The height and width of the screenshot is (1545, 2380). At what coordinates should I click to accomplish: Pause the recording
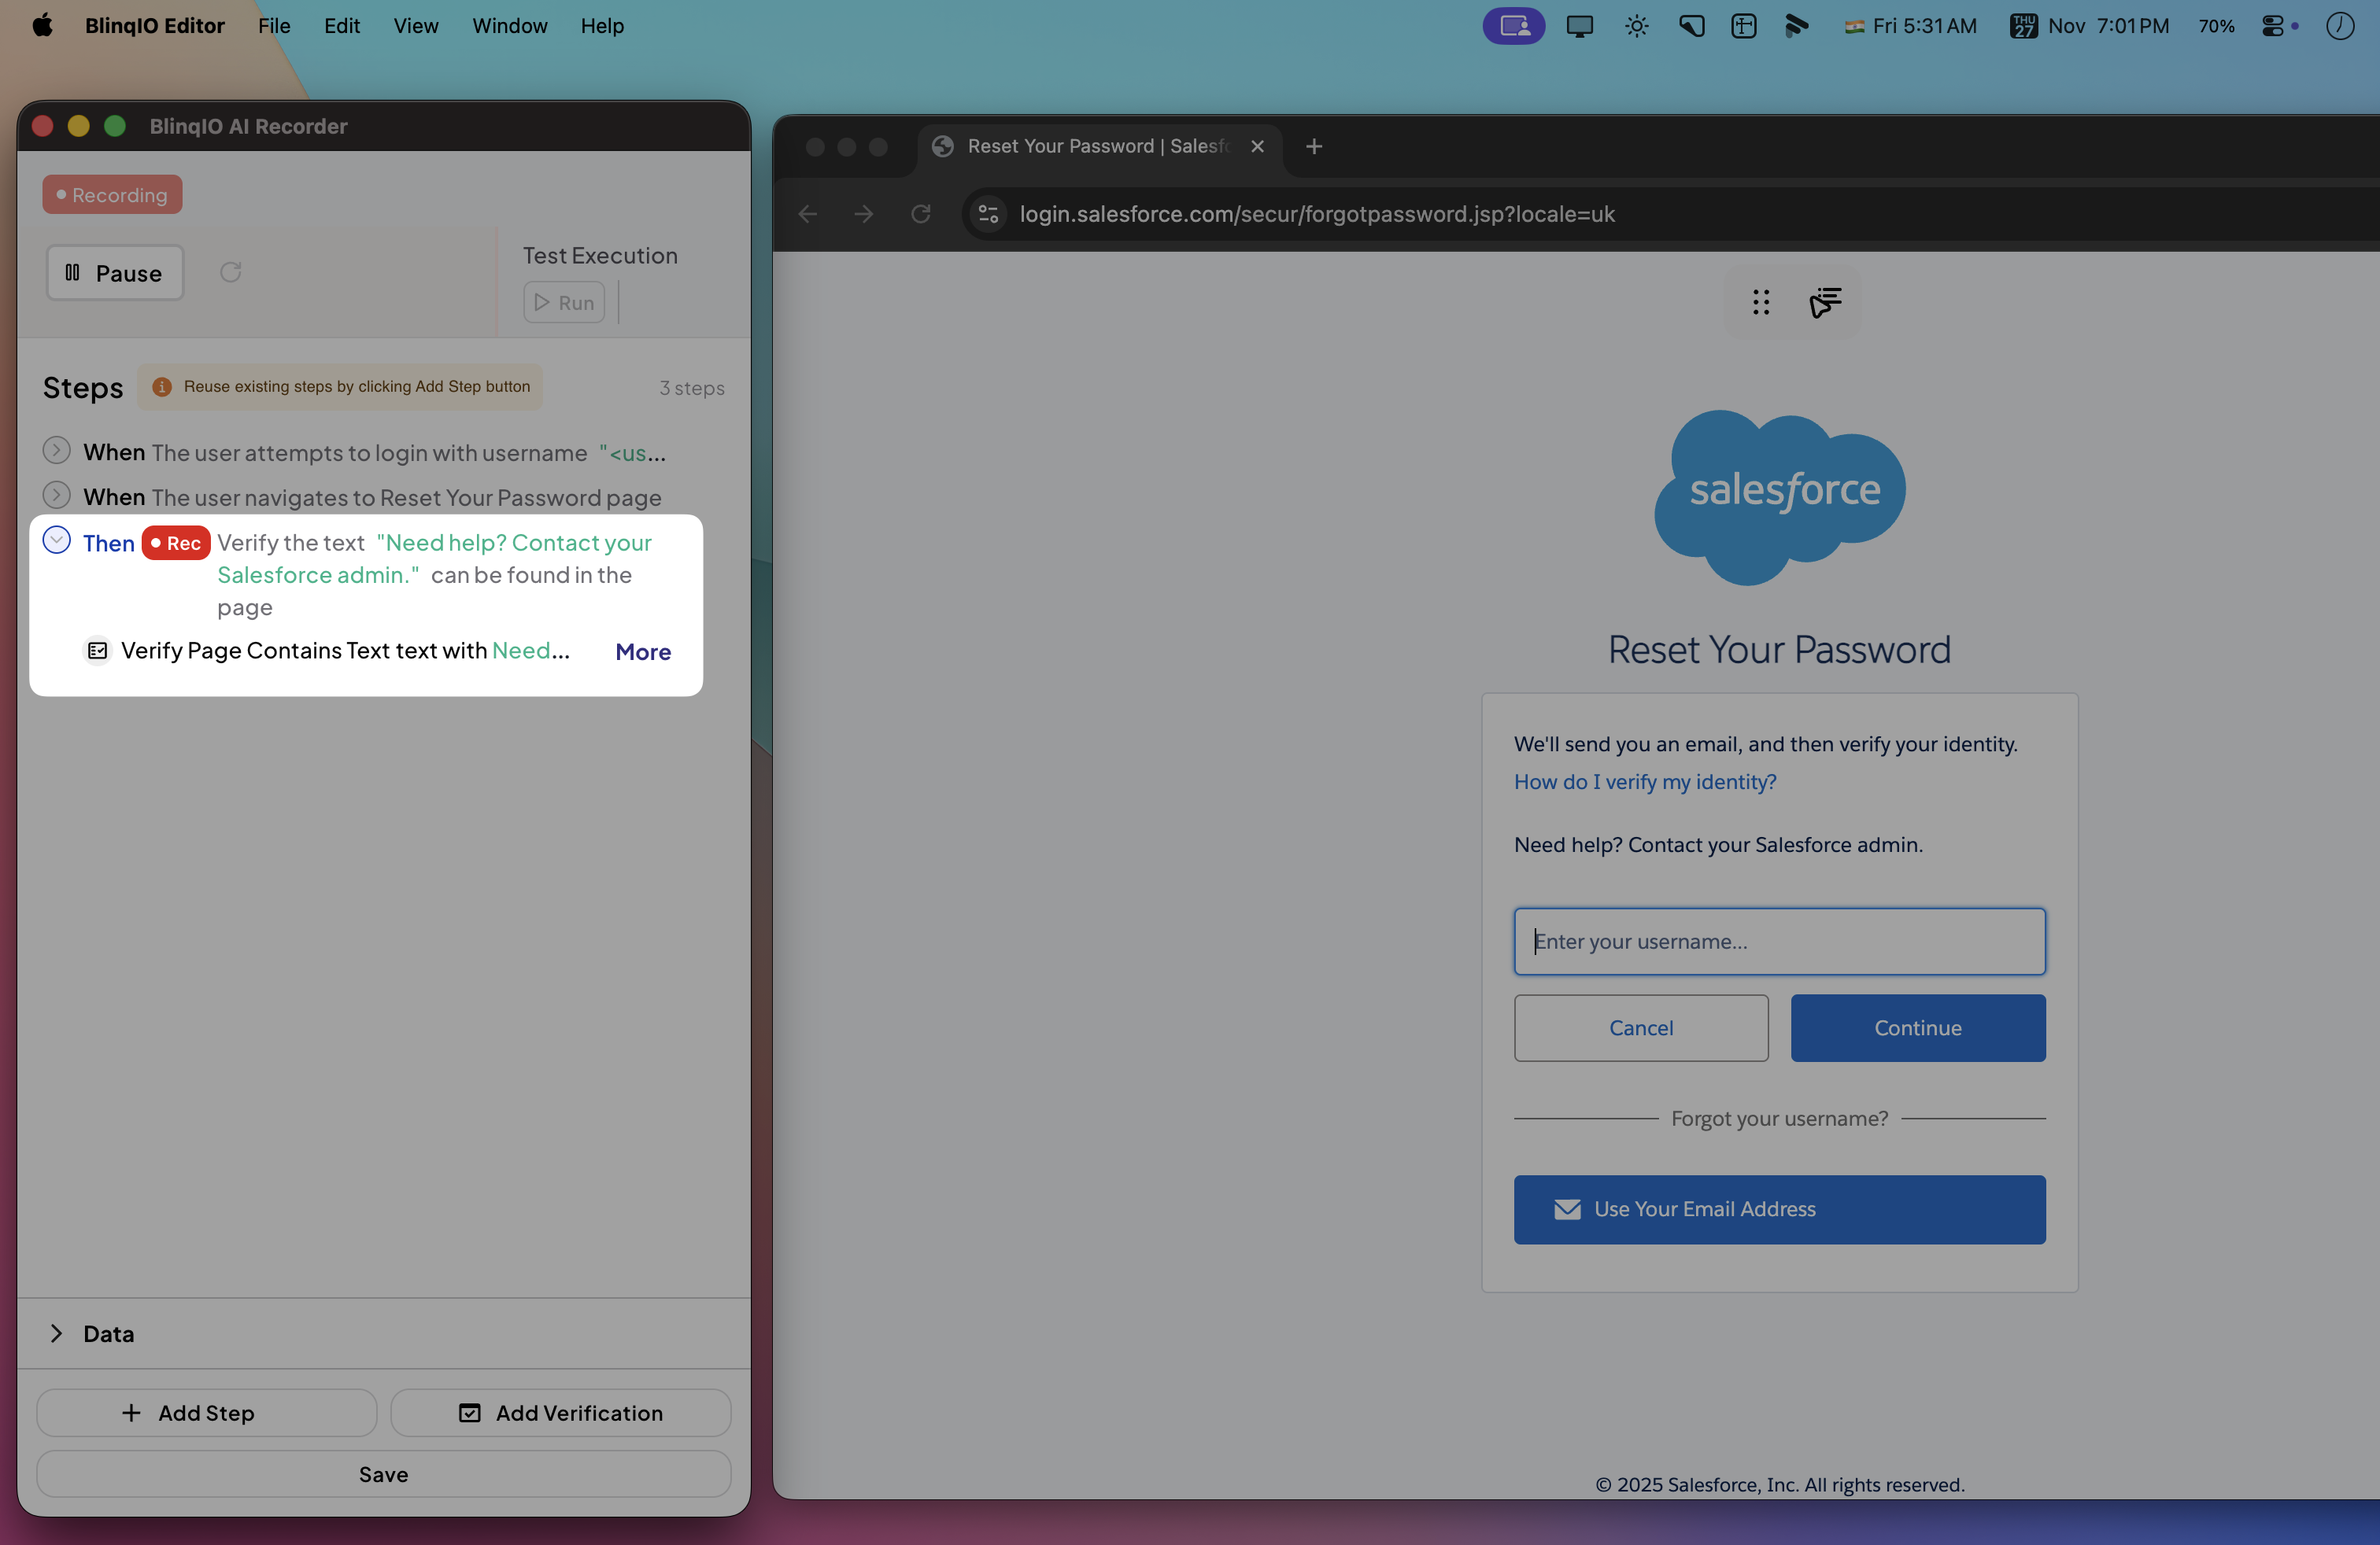[115, 273]
